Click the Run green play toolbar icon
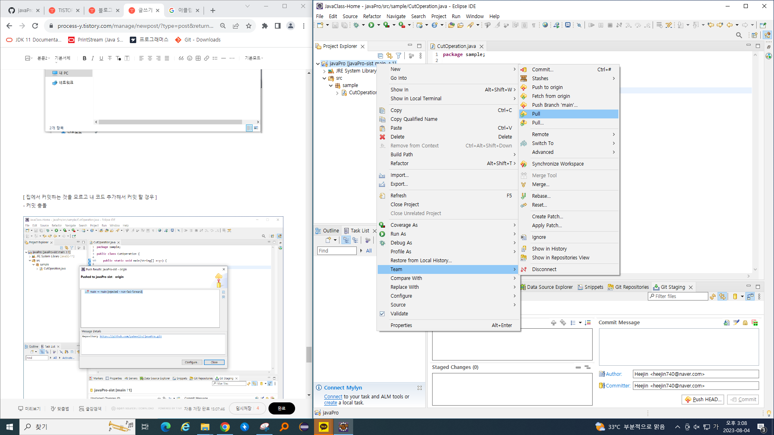774x435 pixels. click(x=371, y=25)
